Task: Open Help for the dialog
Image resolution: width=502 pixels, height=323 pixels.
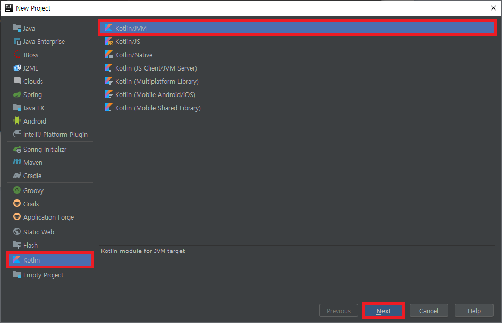Action: click(474, 310)
